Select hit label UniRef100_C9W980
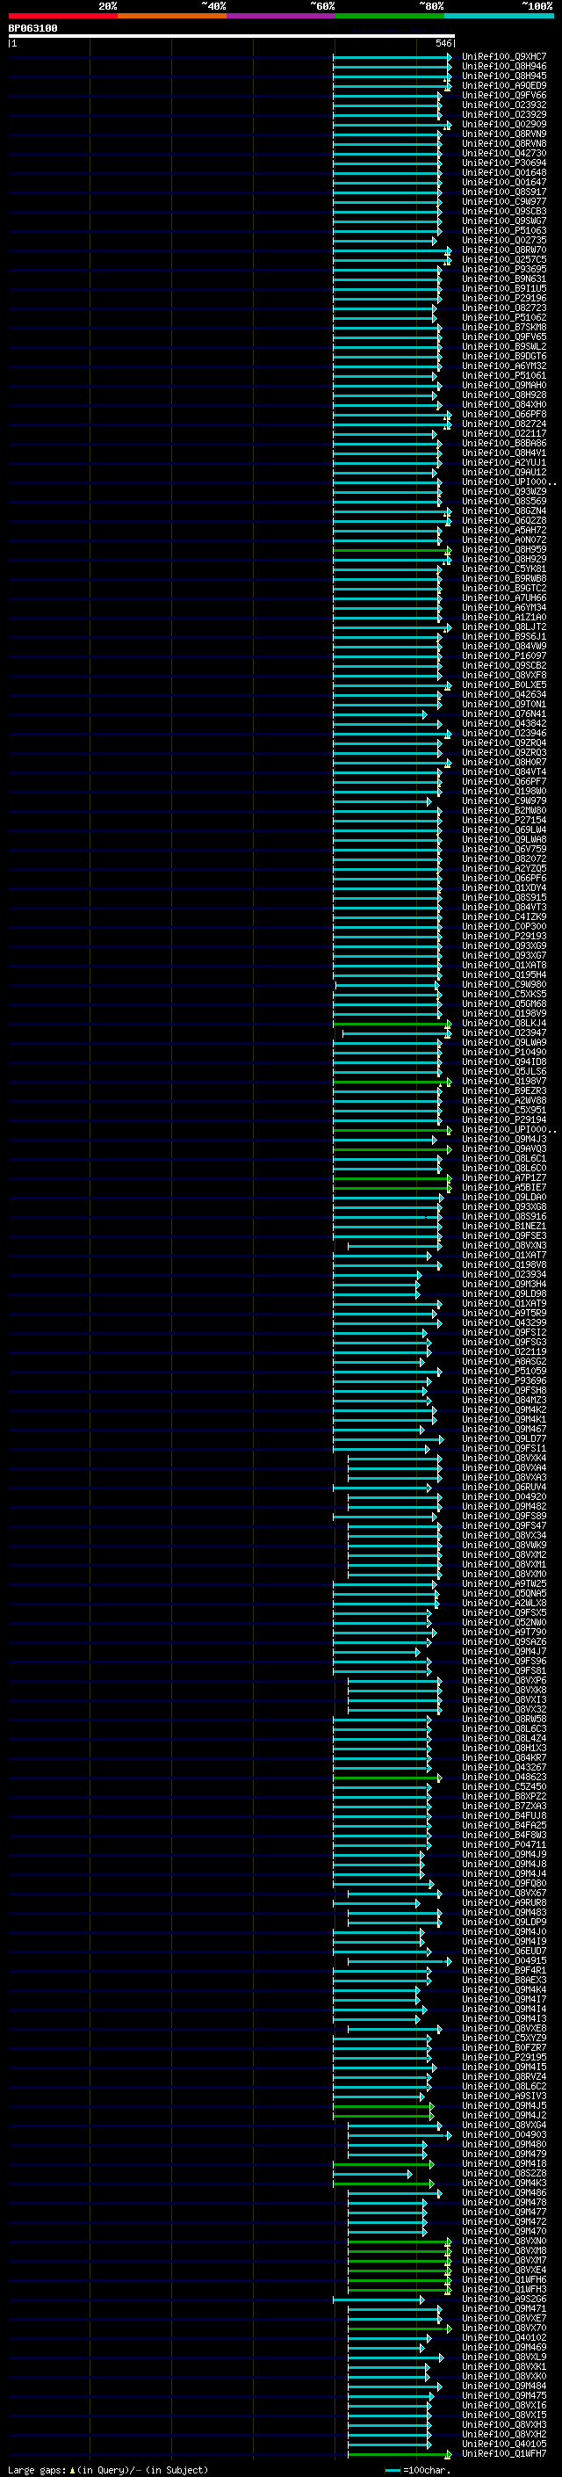The height and width of the screenshot is (2477, 562). [x=504, y=984]
